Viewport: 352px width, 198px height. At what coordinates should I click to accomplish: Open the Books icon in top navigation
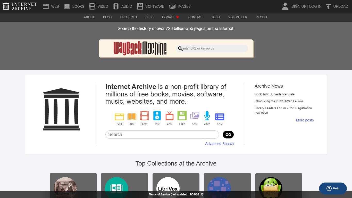pyautogui.click(x=67, y=6)
